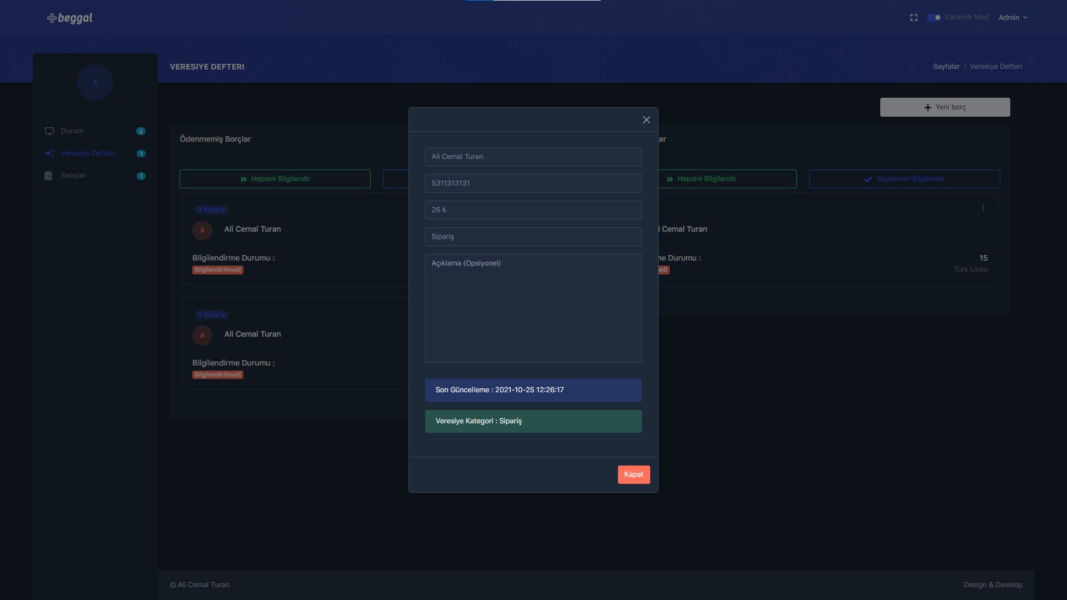Click the Sayfalar breadcrumb link
The image size is (1067, 600).
tap(946, 67)
